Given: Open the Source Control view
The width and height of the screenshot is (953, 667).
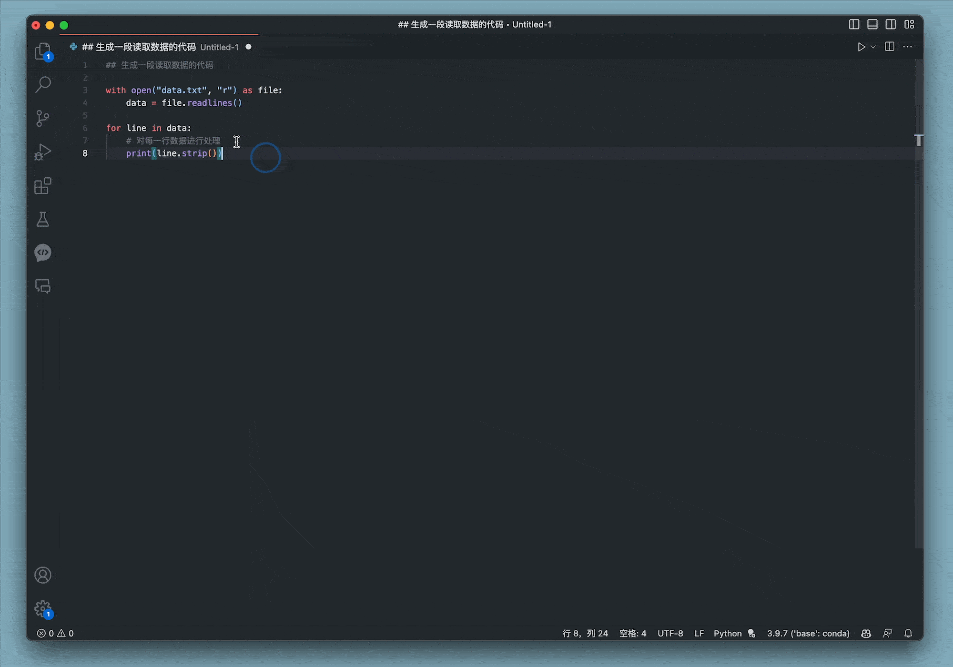Looking at the screenshot, I should pos(43,118).
